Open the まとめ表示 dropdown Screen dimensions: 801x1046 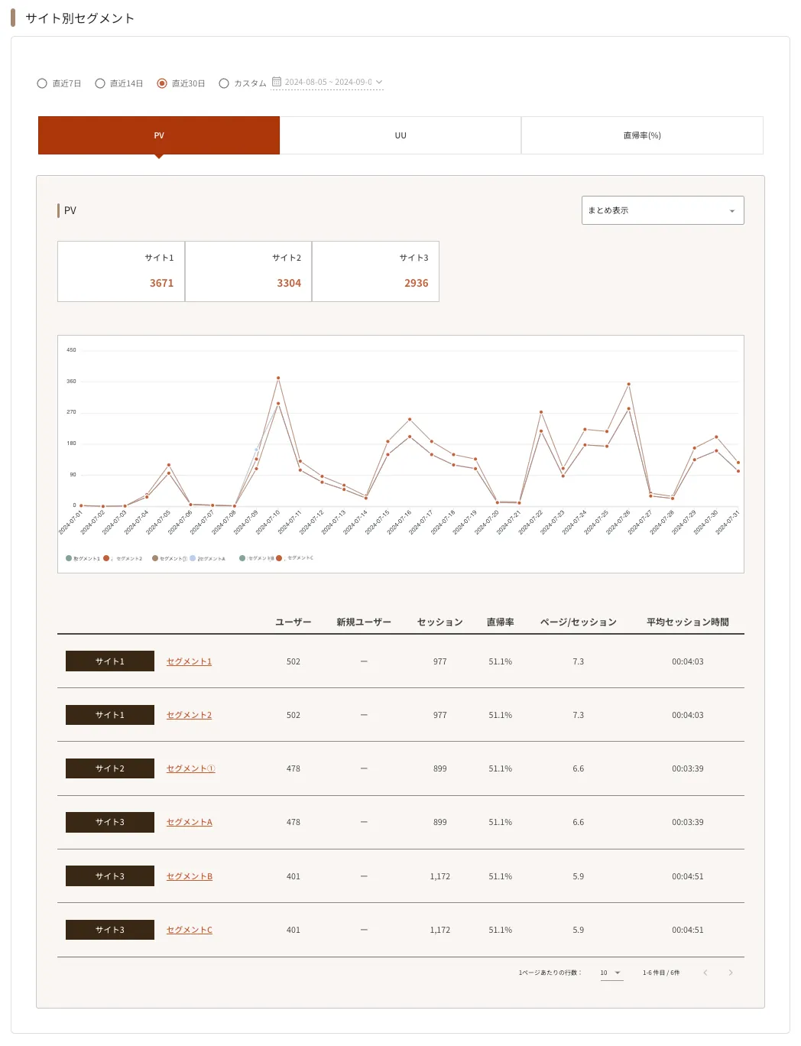[x=663, y=210]
